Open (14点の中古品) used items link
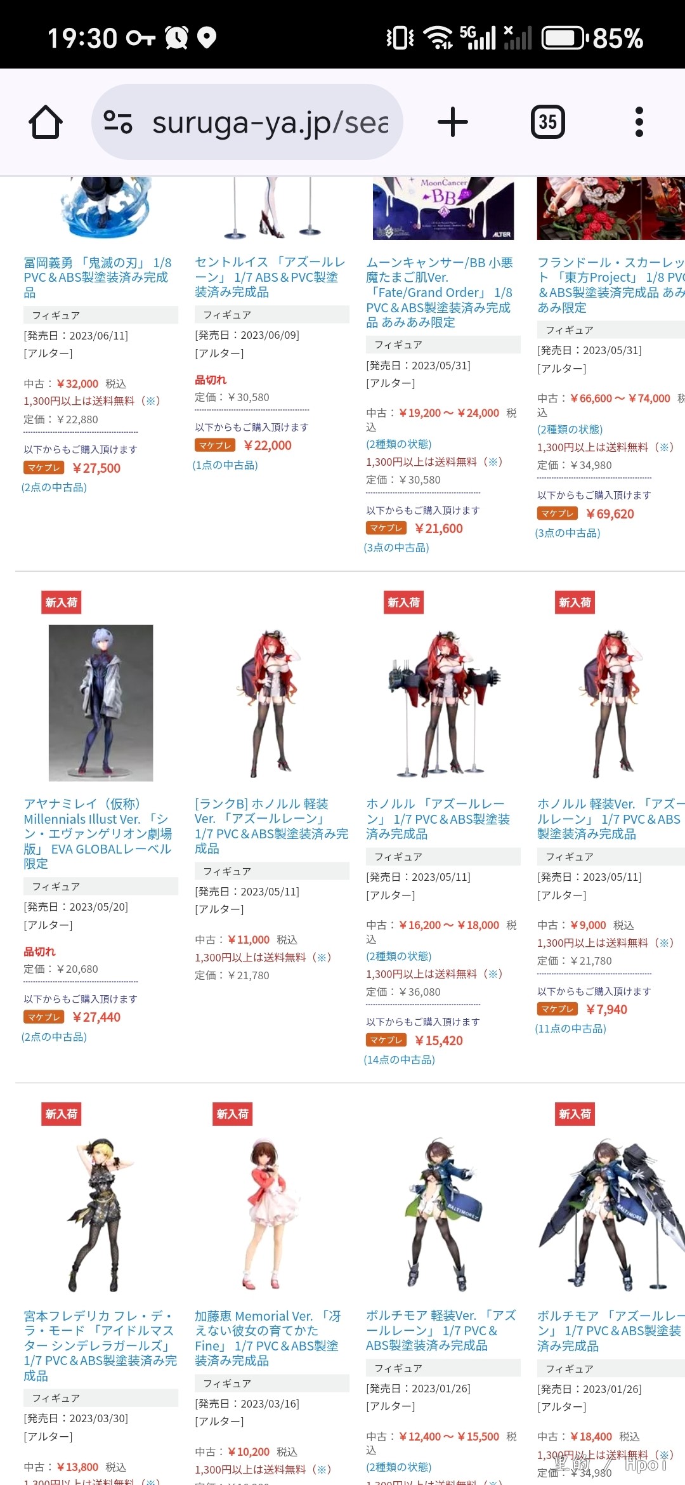 click(x=399, y=1060)
